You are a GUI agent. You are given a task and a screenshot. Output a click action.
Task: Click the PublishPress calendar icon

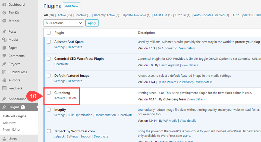(x=4, y=72)
